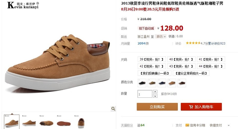Click the shopping cart icon on red button
This screenshot has height=129, width=238.
pos(191,107)
